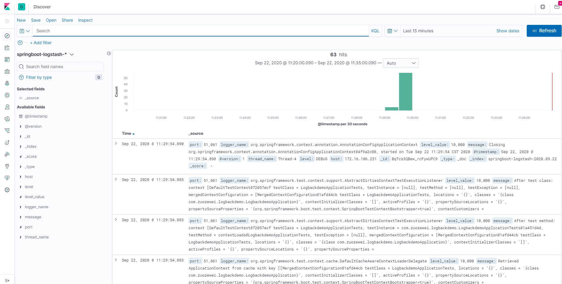This screenshot has width=562, height=284.
Task: Open Uptime icon in sidebar
Action: 7,142
